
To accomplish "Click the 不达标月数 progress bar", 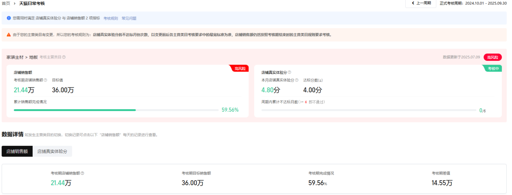I will click(368, 110).
